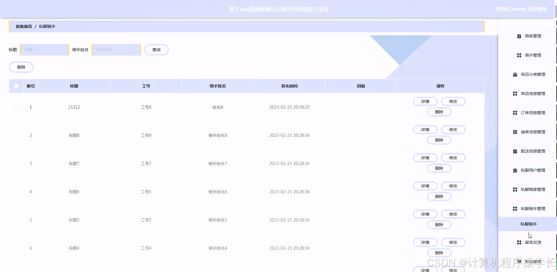Click cell 2023-02-23 20:39:20
The height and width of the screenshot is (272, 557).
click(289, 107)
